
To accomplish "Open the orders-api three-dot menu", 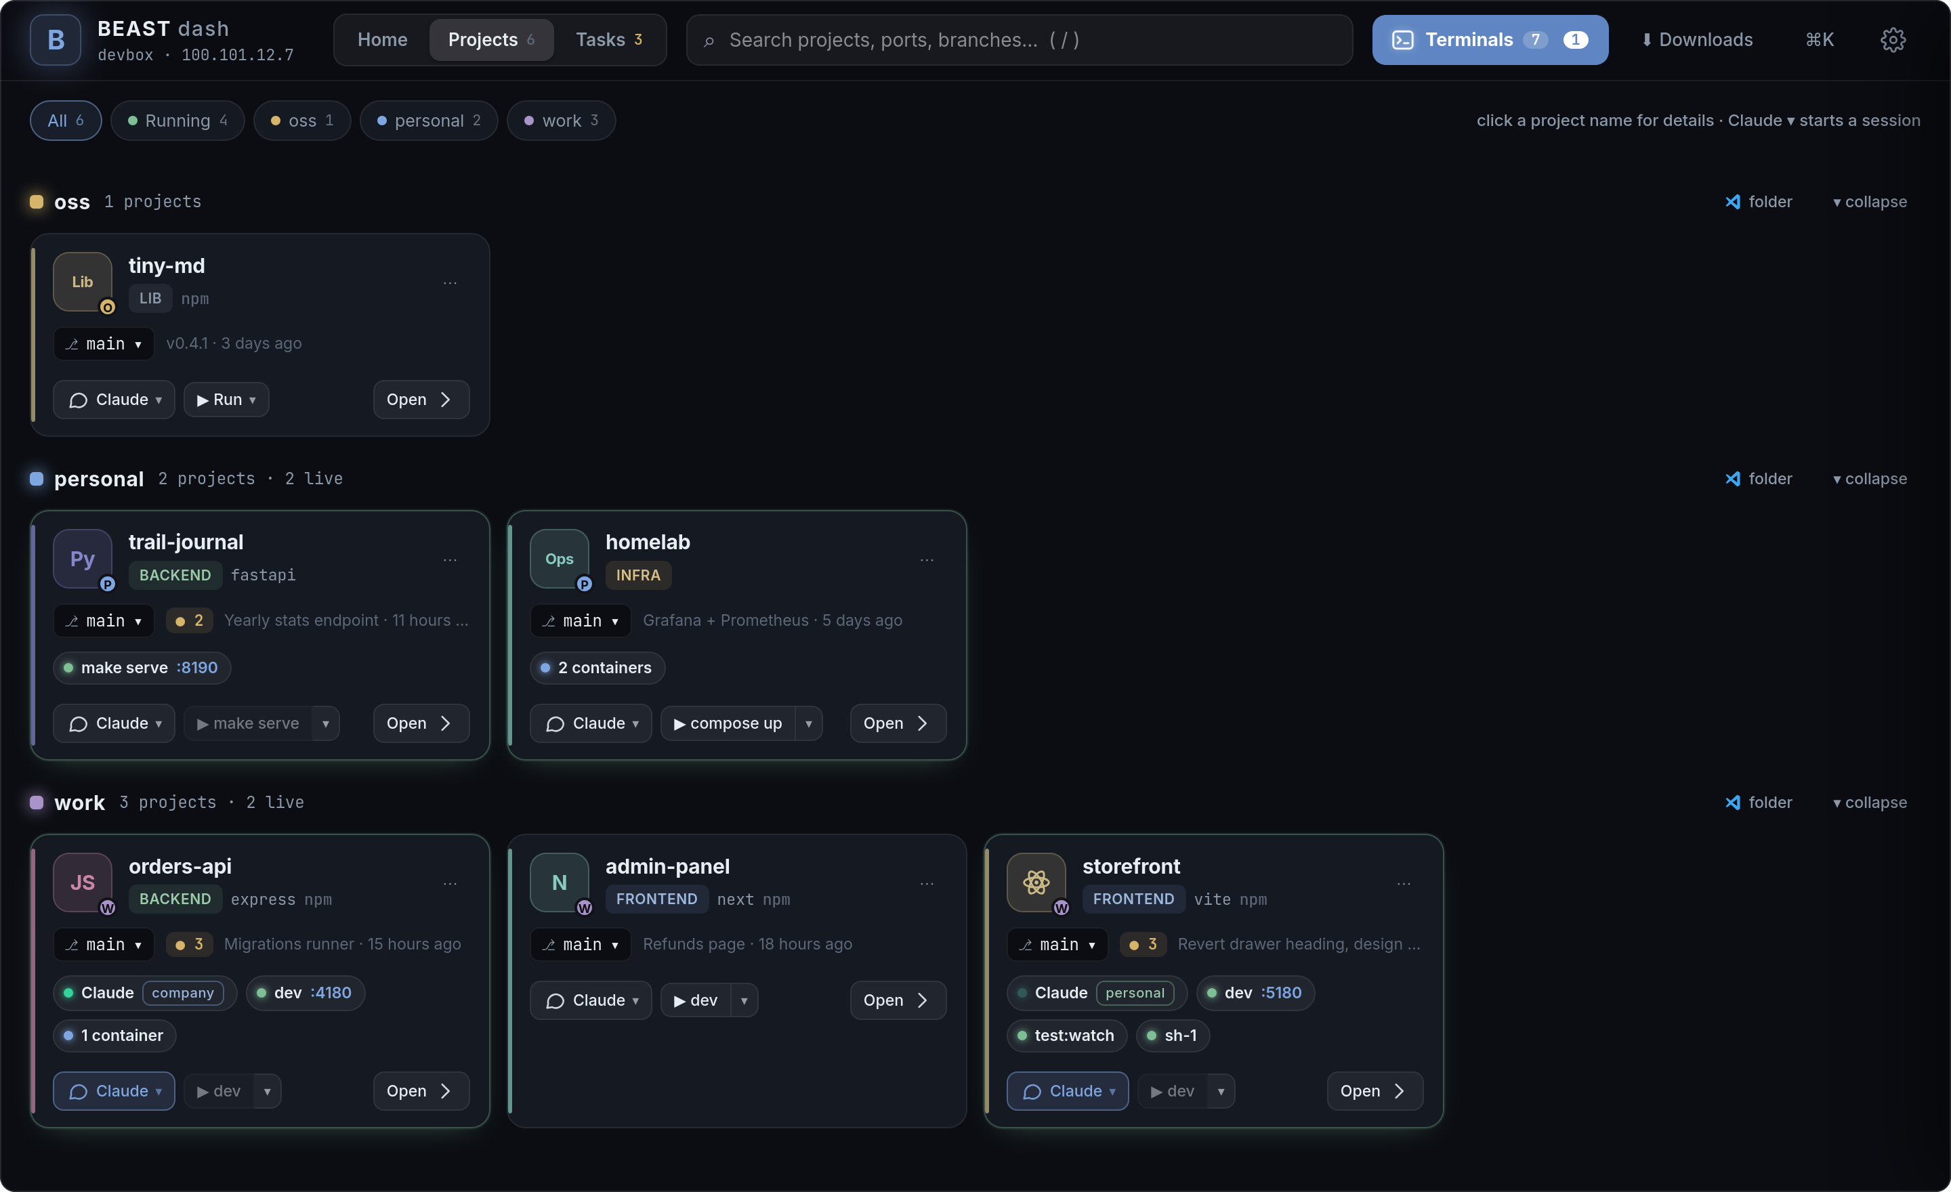I will point(450,883).
